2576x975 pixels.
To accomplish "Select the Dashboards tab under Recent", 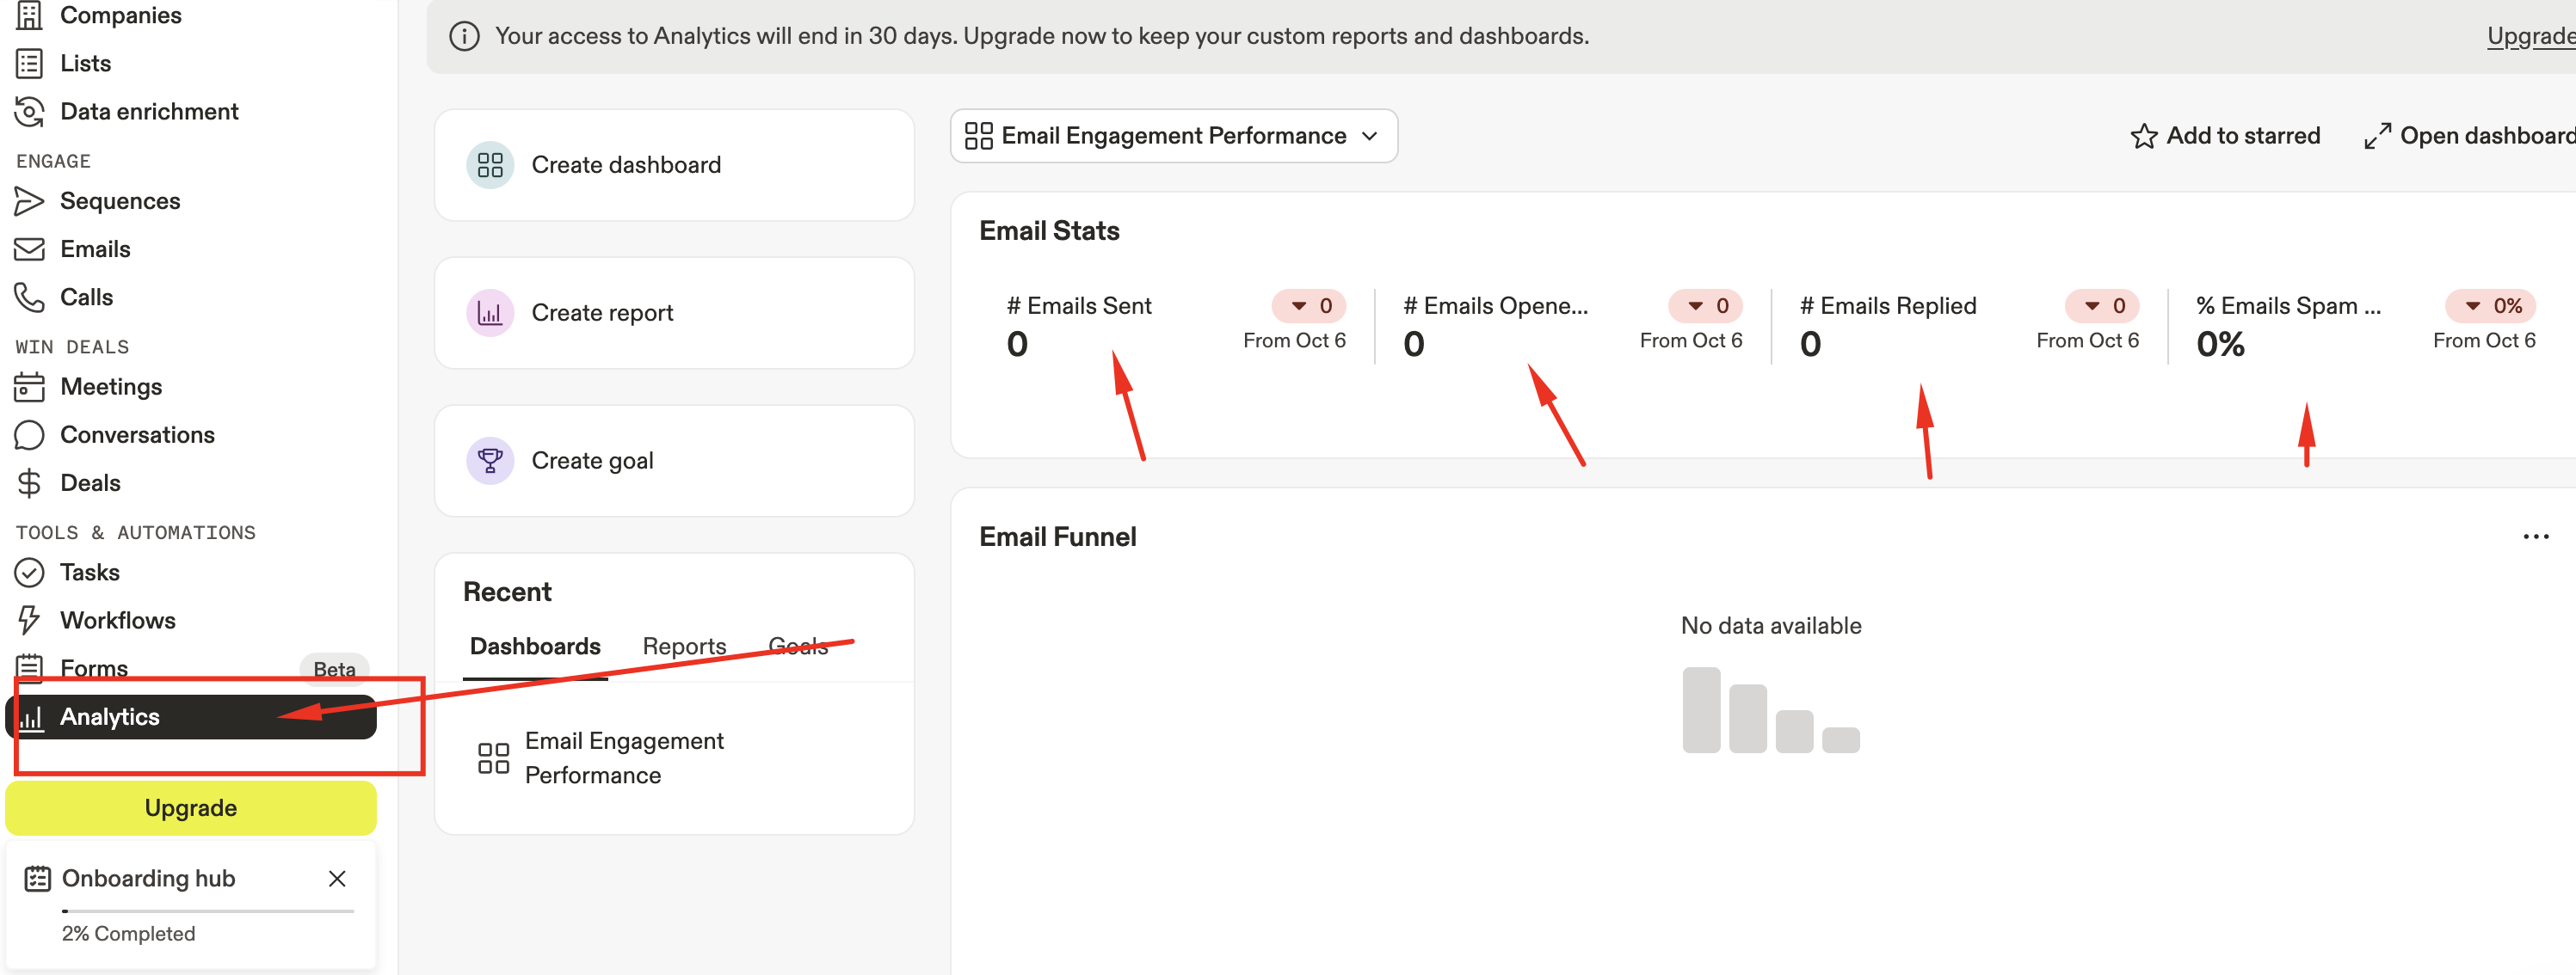I will [x=535, y=647].
